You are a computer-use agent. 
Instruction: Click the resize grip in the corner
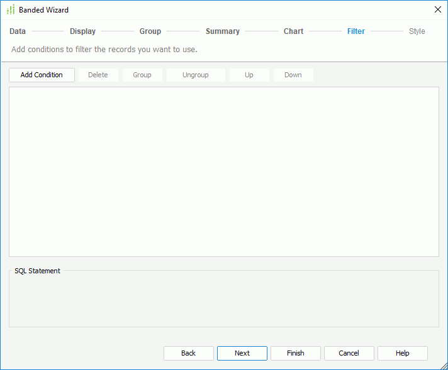pos(444,366)
